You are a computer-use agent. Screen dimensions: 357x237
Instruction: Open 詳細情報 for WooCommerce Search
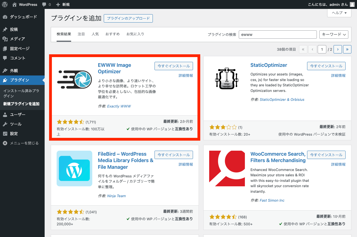click(338, 164)
